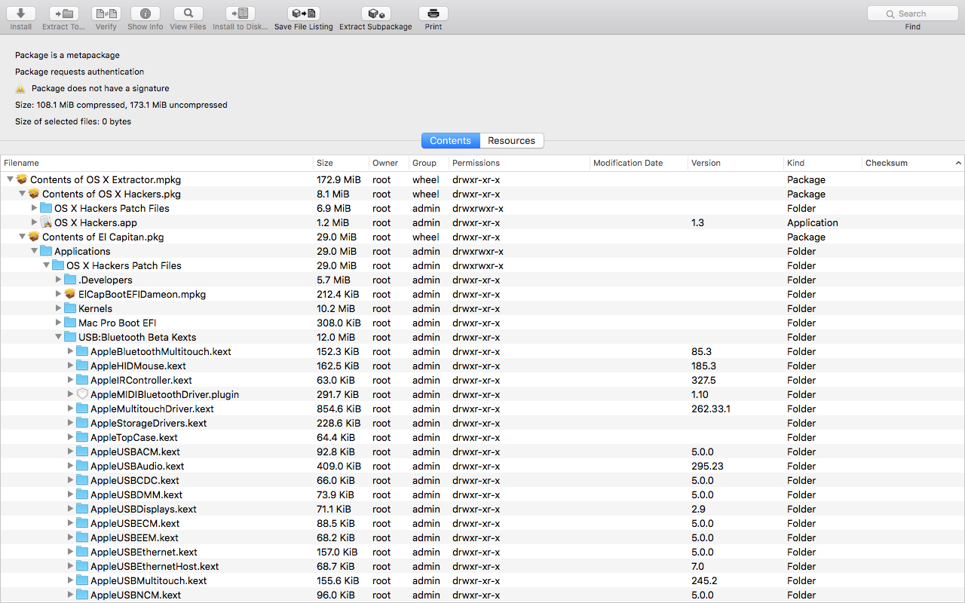
Task: Expand the Kernels folder
Action: point(58,308)
